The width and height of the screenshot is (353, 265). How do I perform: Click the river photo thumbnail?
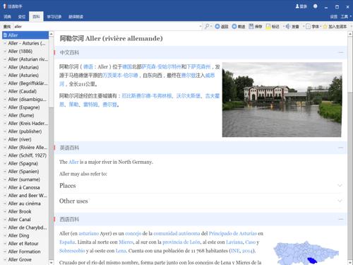[282, 100]
